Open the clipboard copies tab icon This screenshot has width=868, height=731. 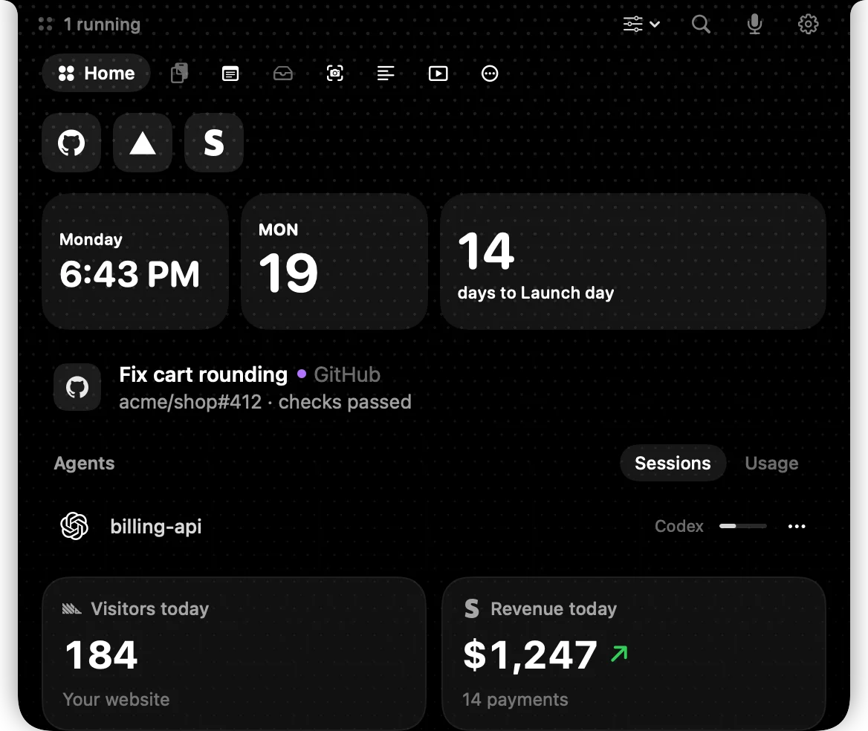(179, 73)
